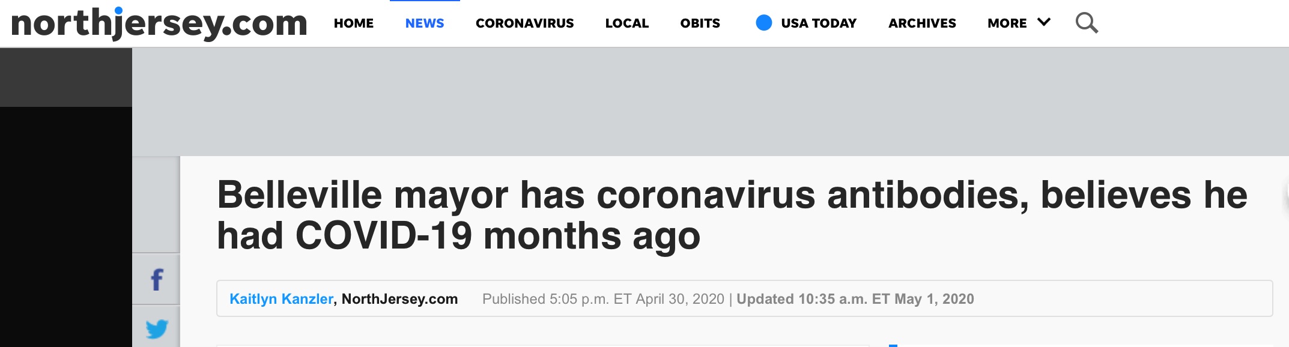Follow the USA TODAY text link
This screenshot has width=1289, height=347.
pos(819,23)
